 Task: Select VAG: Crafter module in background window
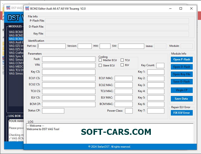coord(16,53)
